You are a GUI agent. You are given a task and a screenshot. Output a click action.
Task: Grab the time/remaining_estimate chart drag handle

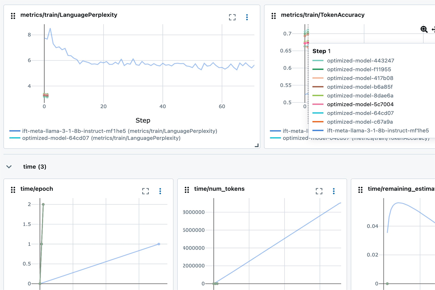(360, 190)
